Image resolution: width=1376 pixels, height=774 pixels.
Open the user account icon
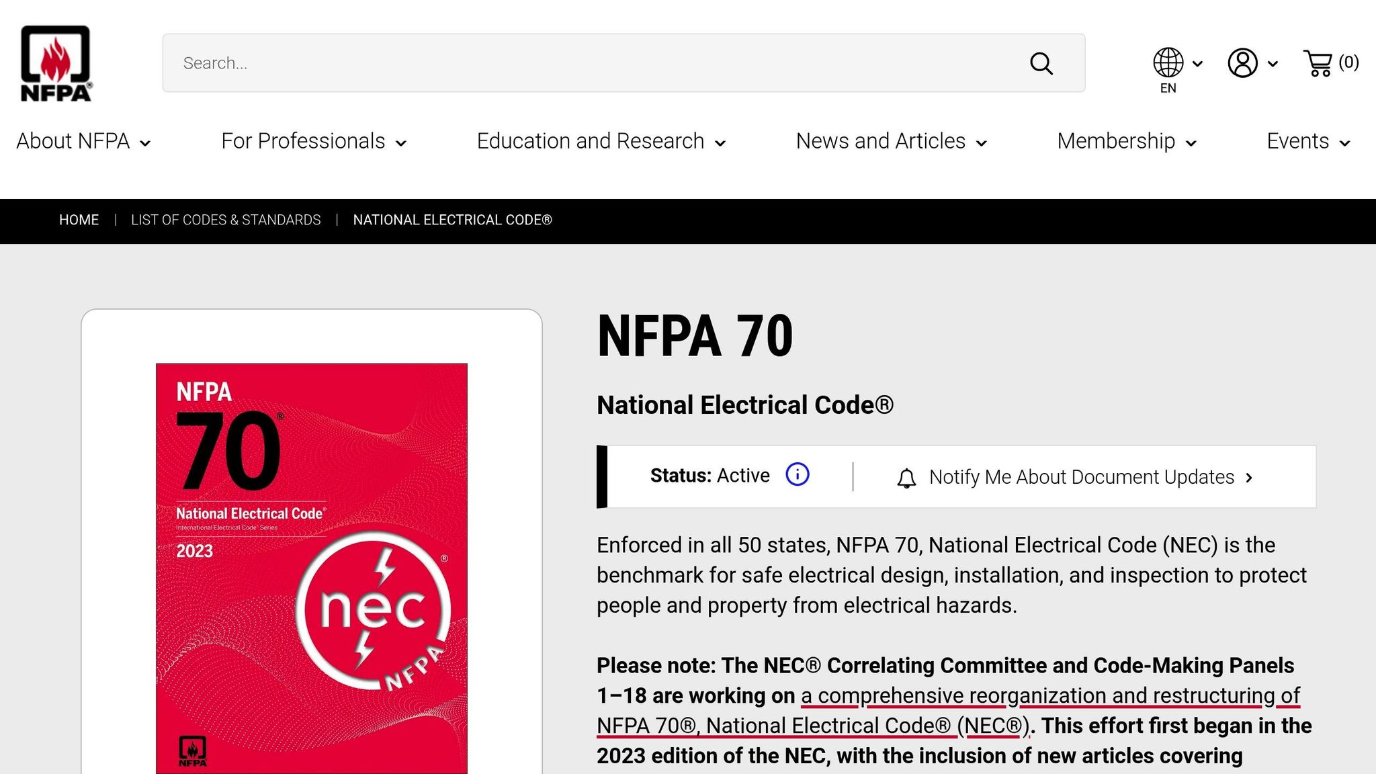coord(1243,63)
